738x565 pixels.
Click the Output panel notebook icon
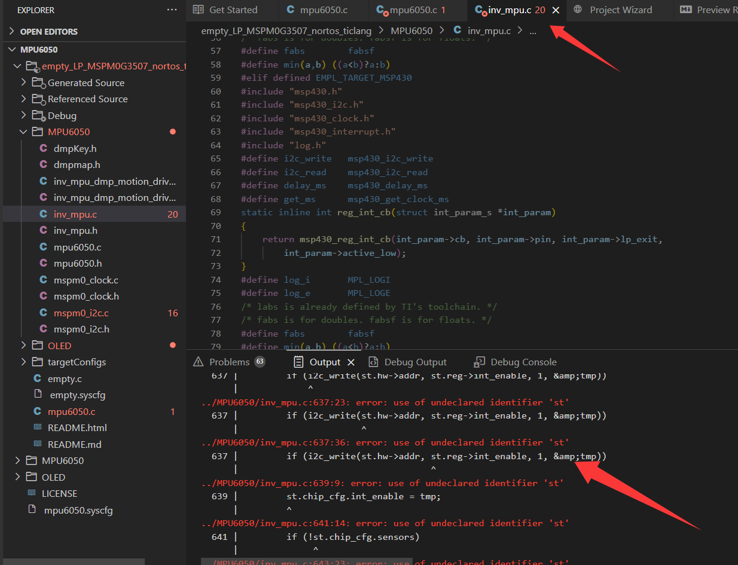(x=297, y=361)
